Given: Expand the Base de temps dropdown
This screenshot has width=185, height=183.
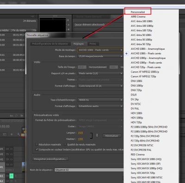Looking at the screenshot, I should click(100, 56).
